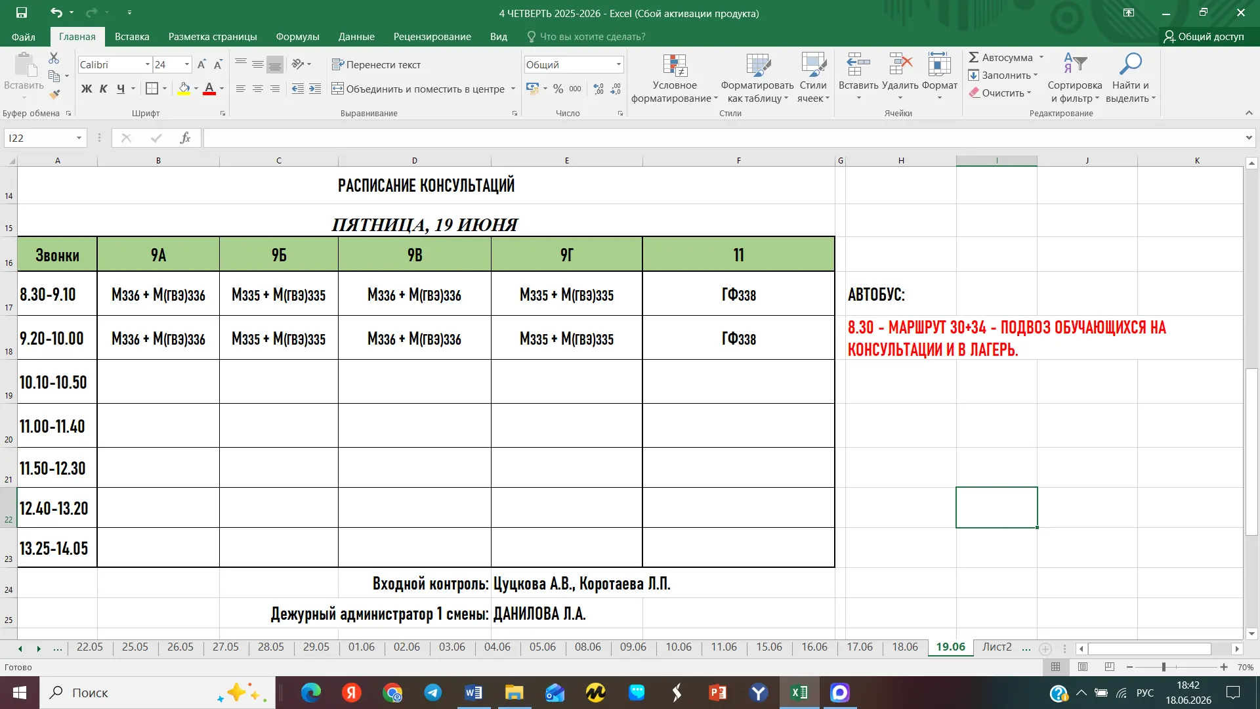Open Word from the taskbar
Image resolution: width=1260 pixels, height=709 pixels.
point(474,693)
